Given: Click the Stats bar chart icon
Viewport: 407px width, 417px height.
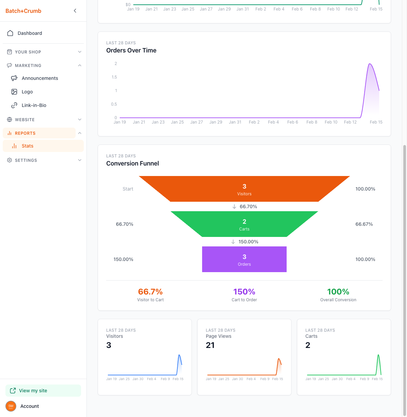Looking at the screenshot, I should point(14,146).
